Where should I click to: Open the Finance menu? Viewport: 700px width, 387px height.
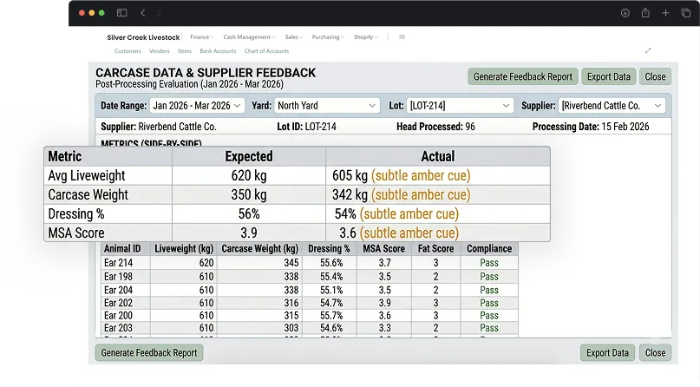point(202,37)
